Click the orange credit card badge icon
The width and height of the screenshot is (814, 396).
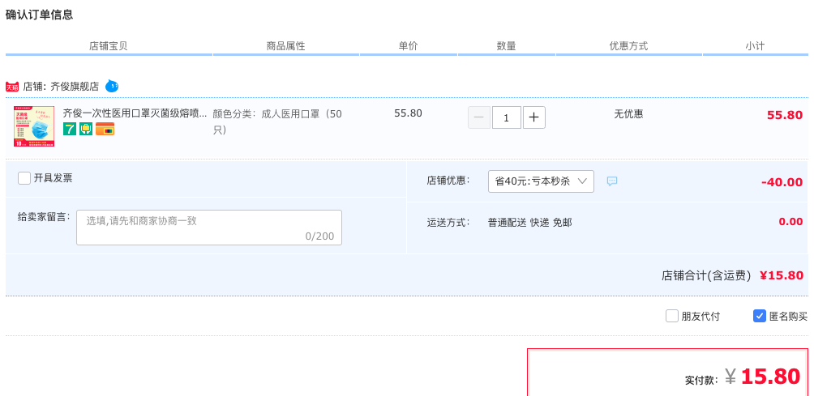point(105,129)
